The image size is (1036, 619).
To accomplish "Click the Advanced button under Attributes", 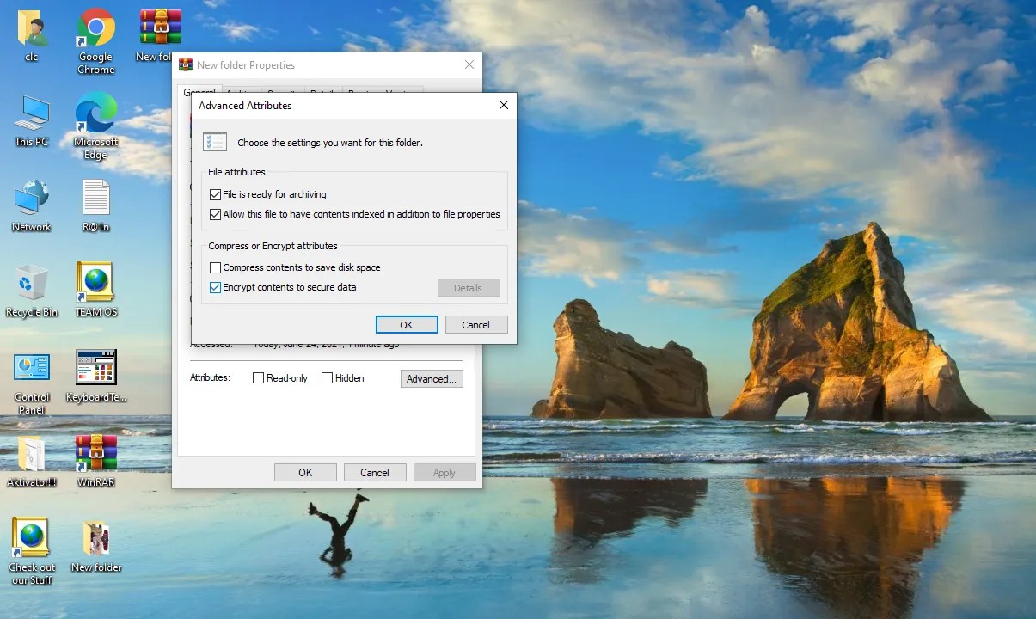I will [x=431, y=378].
